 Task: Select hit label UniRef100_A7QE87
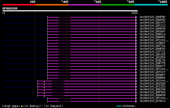pyautogui.click(x=152, y=43)
